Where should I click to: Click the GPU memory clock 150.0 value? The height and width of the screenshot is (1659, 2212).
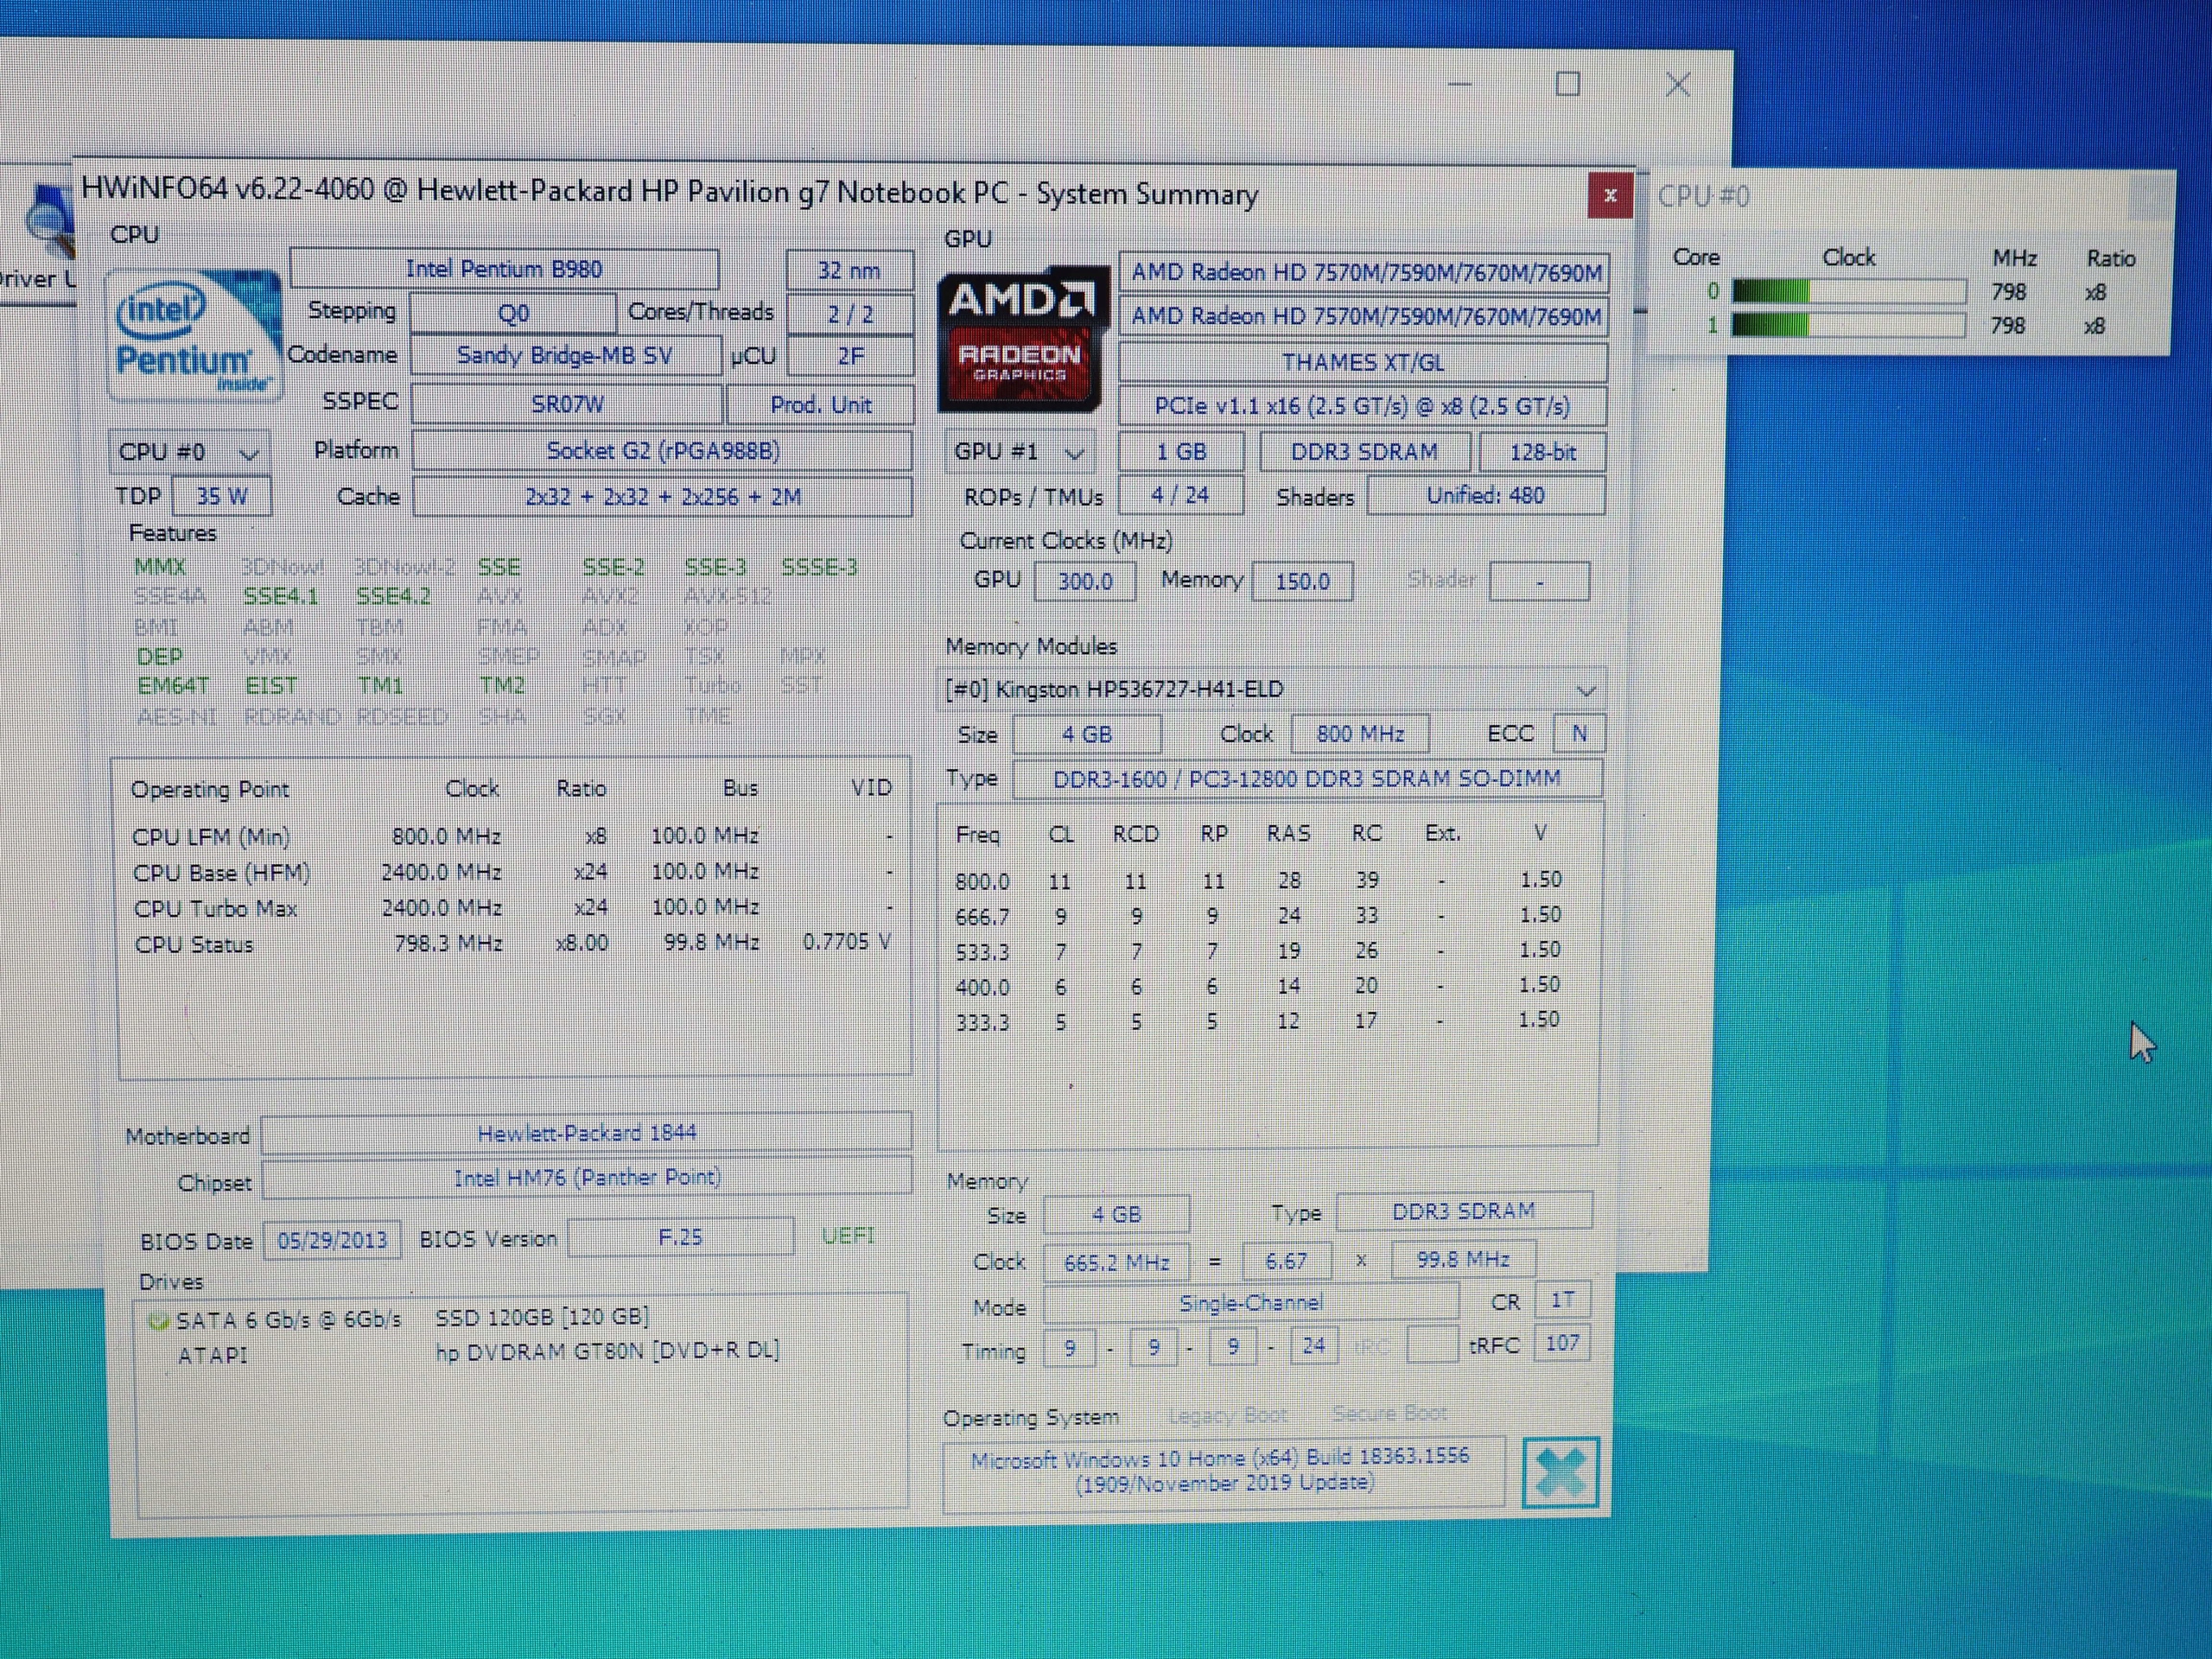(x=1302, y=581)
